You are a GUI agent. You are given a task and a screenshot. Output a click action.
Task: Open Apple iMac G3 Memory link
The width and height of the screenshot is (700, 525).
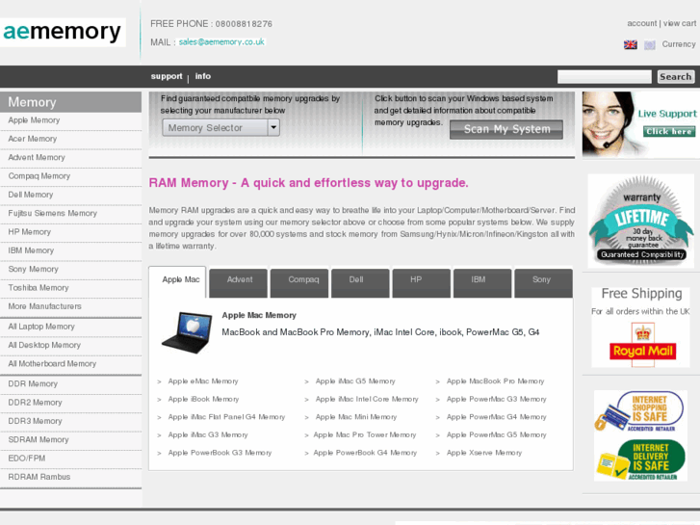(x=208, y=435)
